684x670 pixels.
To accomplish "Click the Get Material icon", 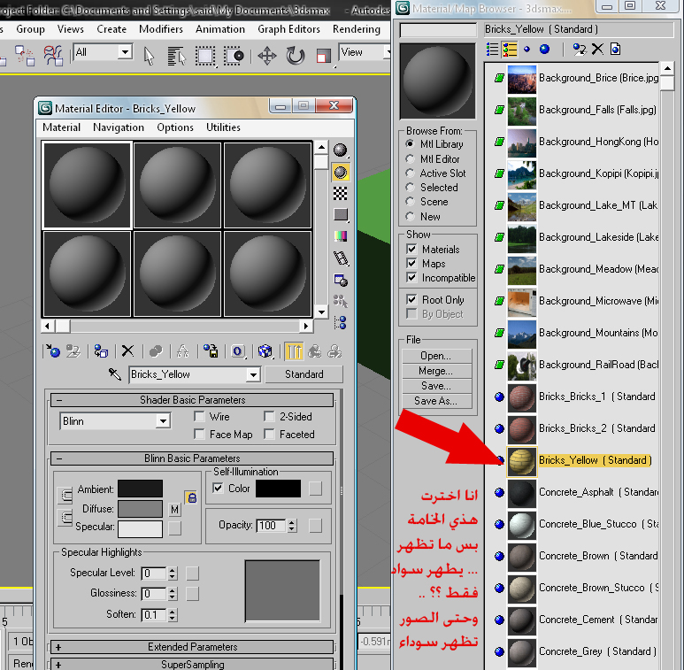I will click(x=53, y=351).
